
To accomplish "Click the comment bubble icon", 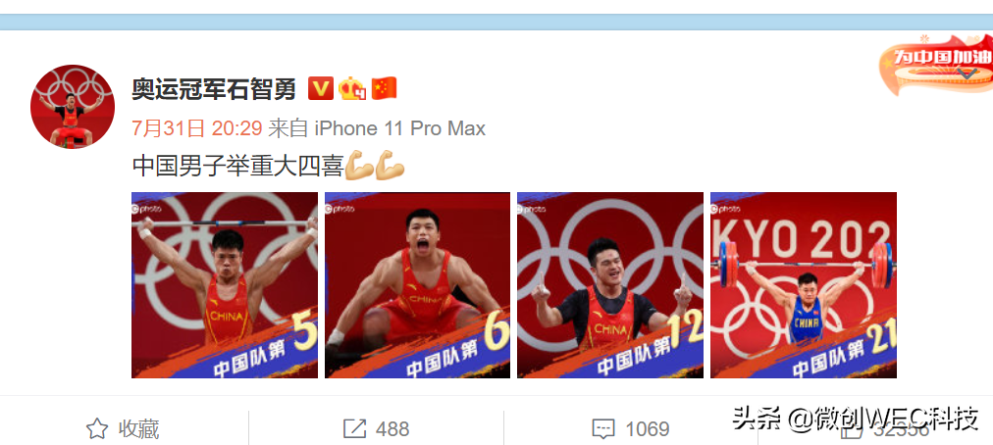I will [x=603, y=429].
